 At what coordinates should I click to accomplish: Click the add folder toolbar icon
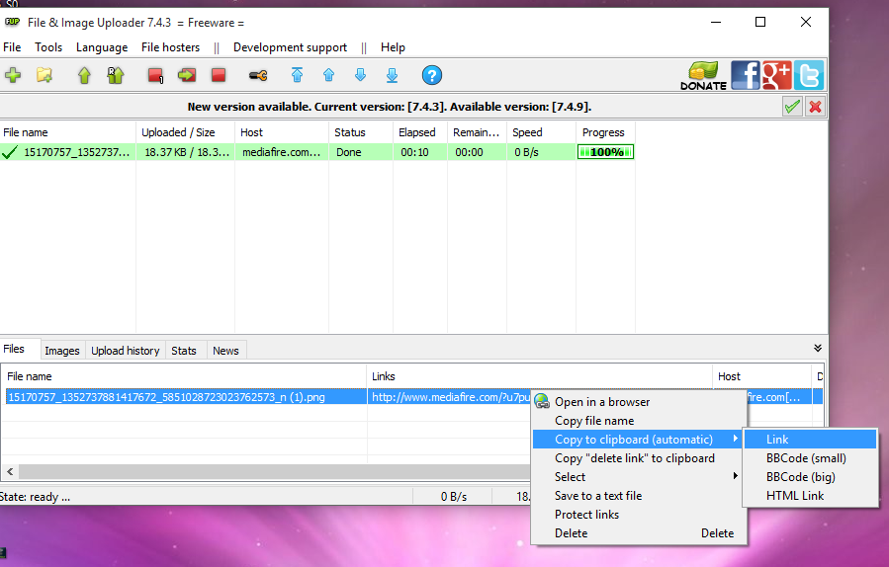[x=44, y=75]
